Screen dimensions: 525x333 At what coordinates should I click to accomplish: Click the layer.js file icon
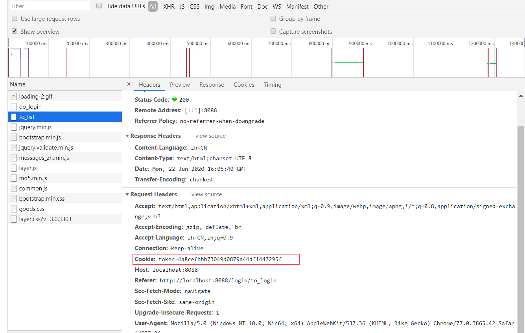click(14, 168)
